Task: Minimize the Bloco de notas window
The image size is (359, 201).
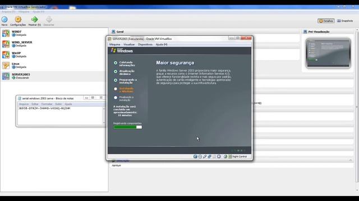Action: [x=86, y=98]
